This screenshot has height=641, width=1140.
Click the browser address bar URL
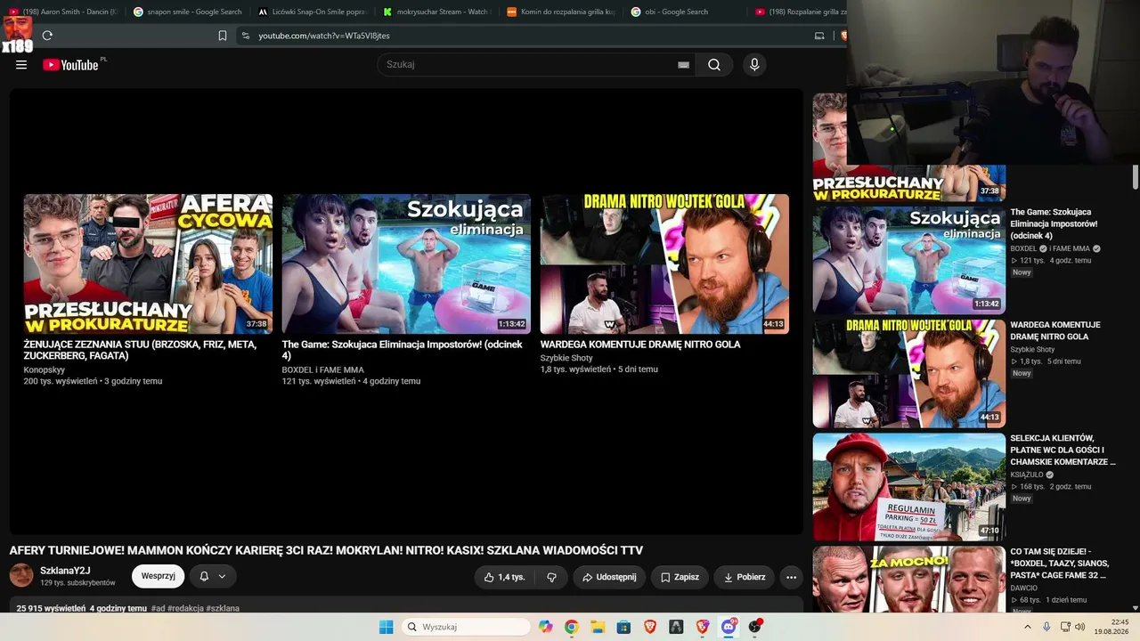pos(324,36)
